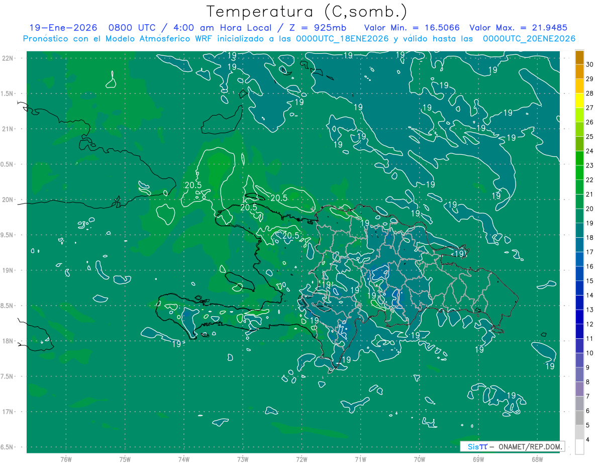The height and width of the screenshot is (466, 603).
Task: Click the title "Temperatura (C,somb.)"
Action: click(x=307, y=12)
